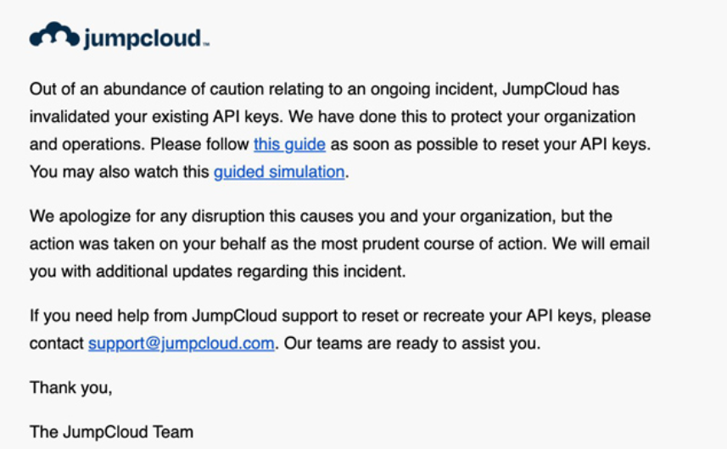
Task: Open the 'guided simulation' link
Action: (x=279, y=172)
